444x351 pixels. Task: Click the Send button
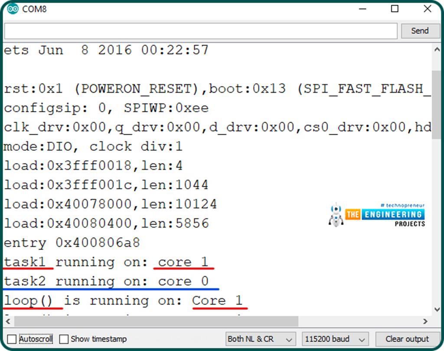tap(420, 31)
